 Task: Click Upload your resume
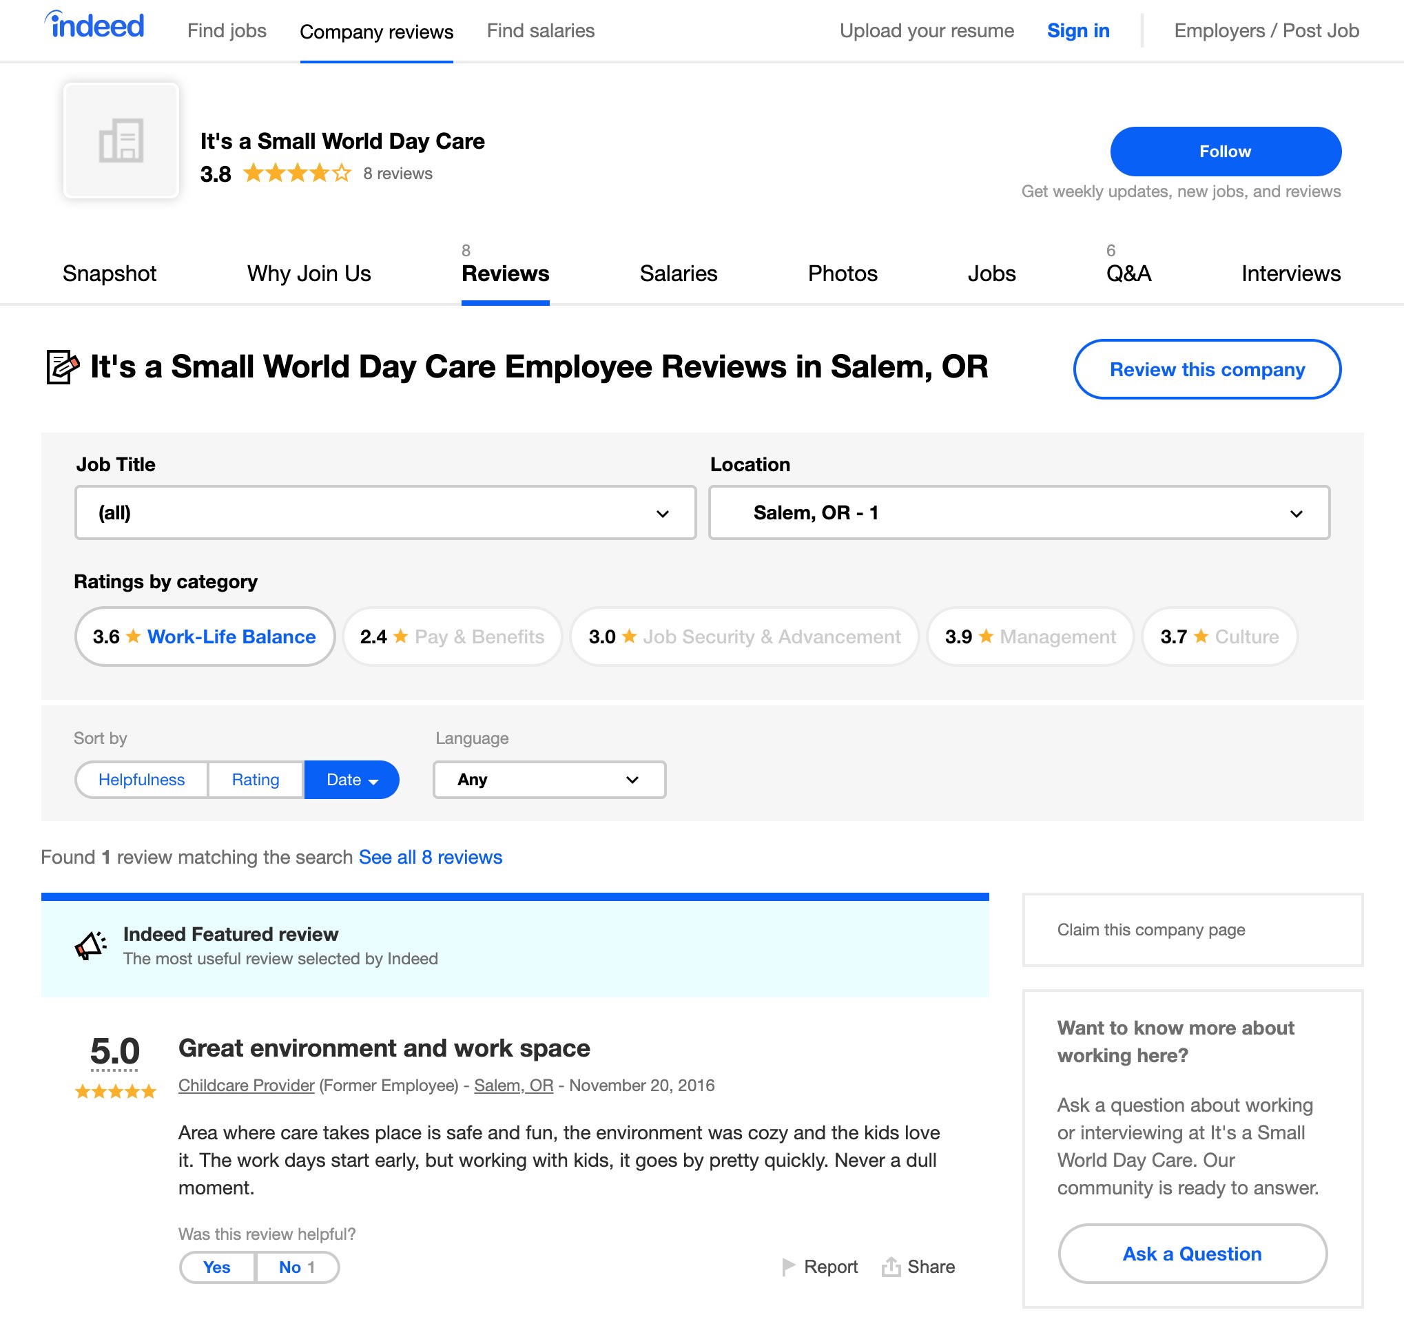pyautogui.click(x=927, y=30)
